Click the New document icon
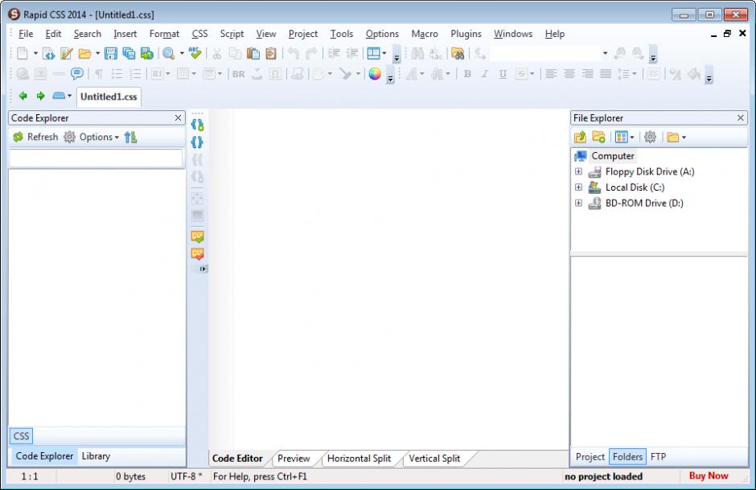Screen dimensions: 756x490 (x=23, y=53)
